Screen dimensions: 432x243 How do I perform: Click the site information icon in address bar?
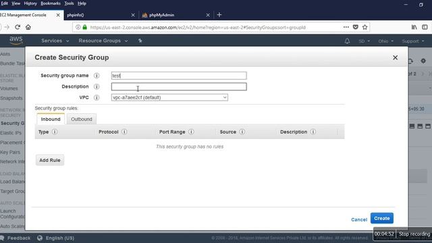tap(78, 27)
